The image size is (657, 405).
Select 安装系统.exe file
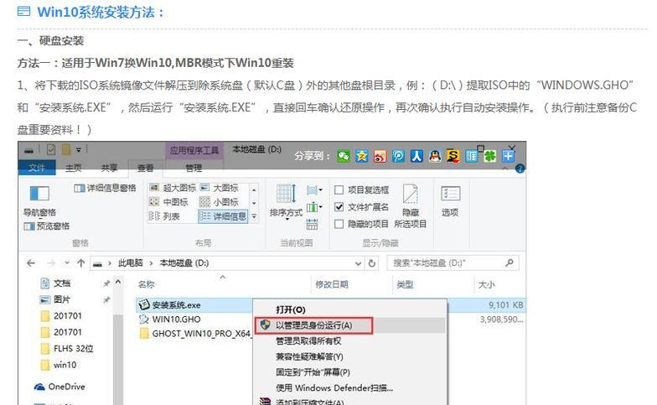pos(169,305)
